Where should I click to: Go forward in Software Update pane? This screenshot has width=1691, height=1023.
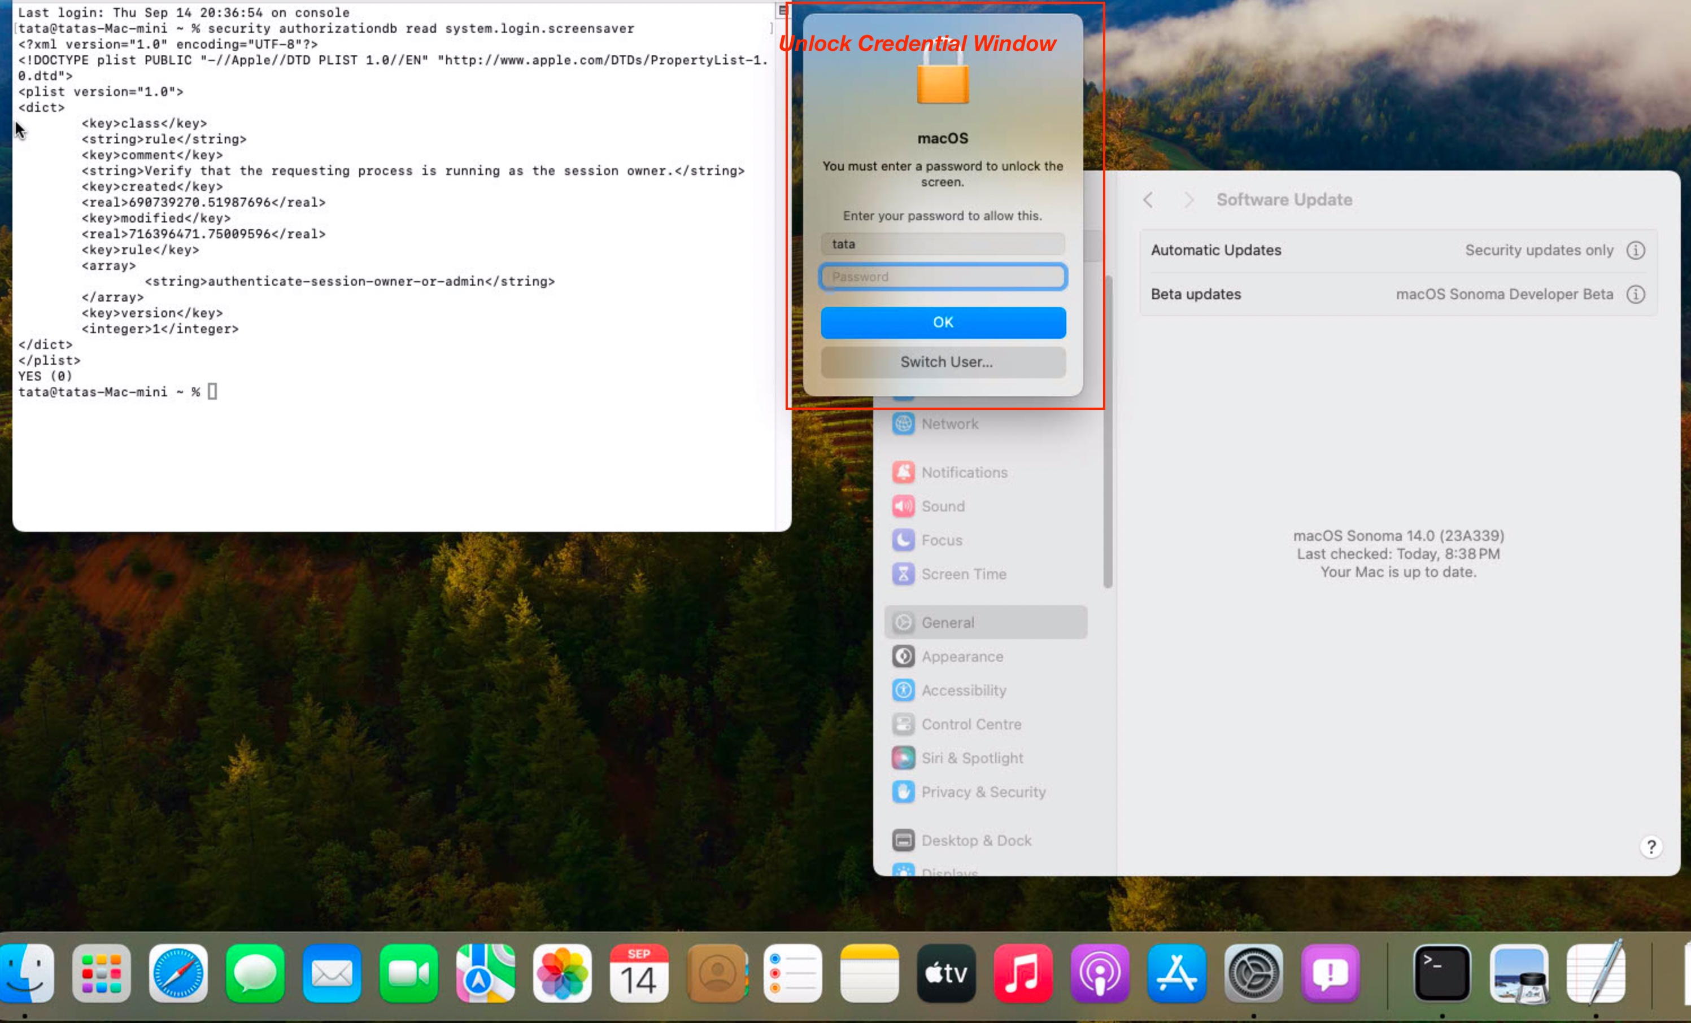tap(1189, 200)
